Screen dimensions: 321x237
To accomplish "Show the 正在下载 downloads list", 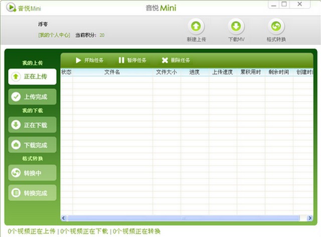I will (x=32, y=125).
